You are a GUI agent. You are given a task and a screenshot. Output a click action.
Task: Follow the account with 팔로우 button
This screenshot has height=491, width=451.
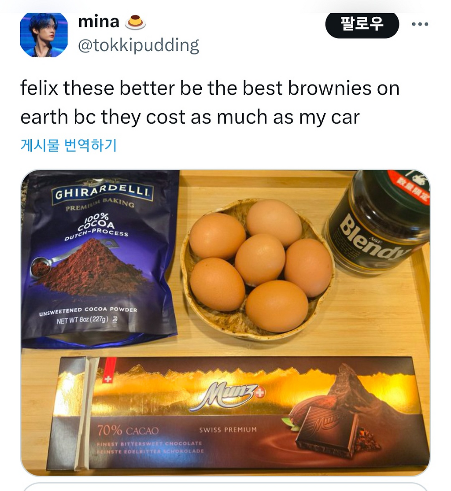point(362,24)
